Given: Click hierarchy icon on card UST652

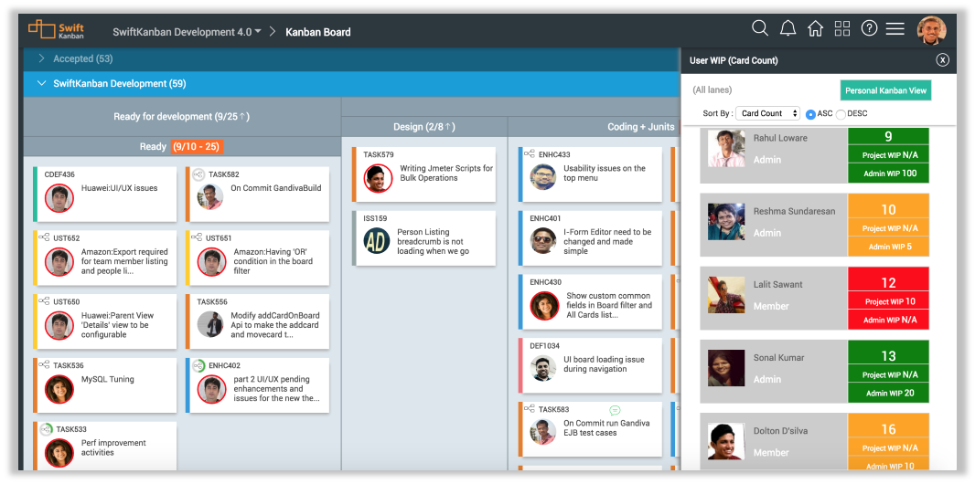Looking at the screenshot, I should pos(44,237).
